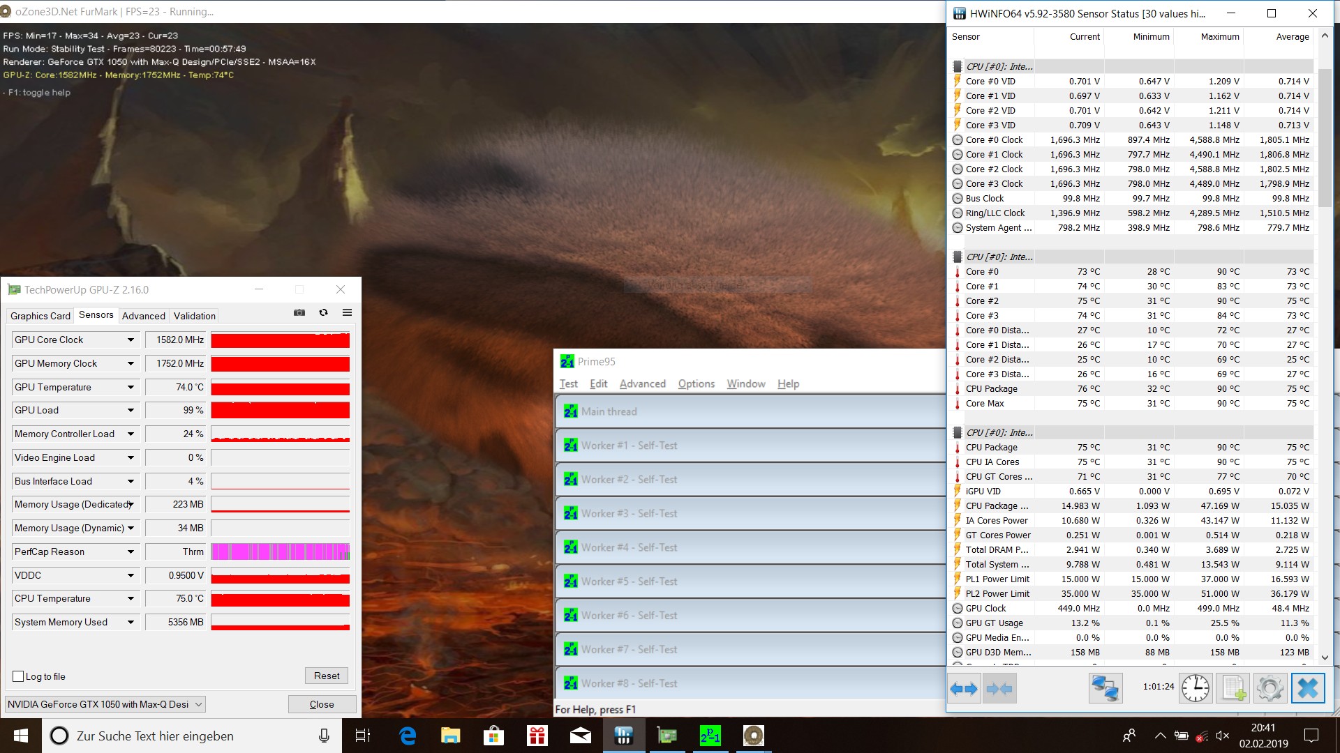Image resolution: width=1340 pixels, height=753 pixels.
Task: Open GPU Core Clock sensor dropdown
Action: (131, 340)
